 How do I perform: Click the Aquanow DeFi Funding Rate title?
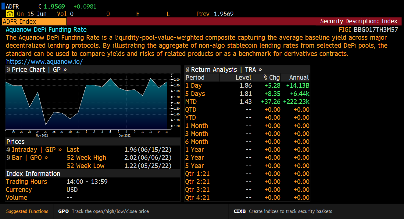click(x=46, y=30)
